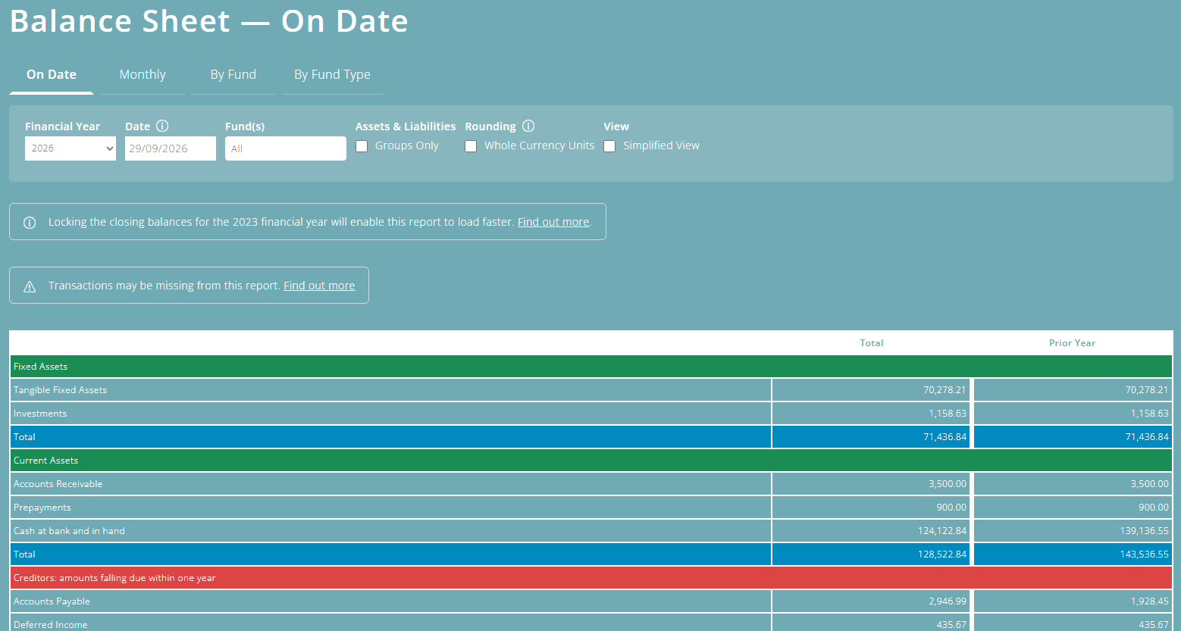Select the 143,536.55 prior year total
This screenshot has height=631, width=1181.
pyautogui.click(x=1144, y=554)
